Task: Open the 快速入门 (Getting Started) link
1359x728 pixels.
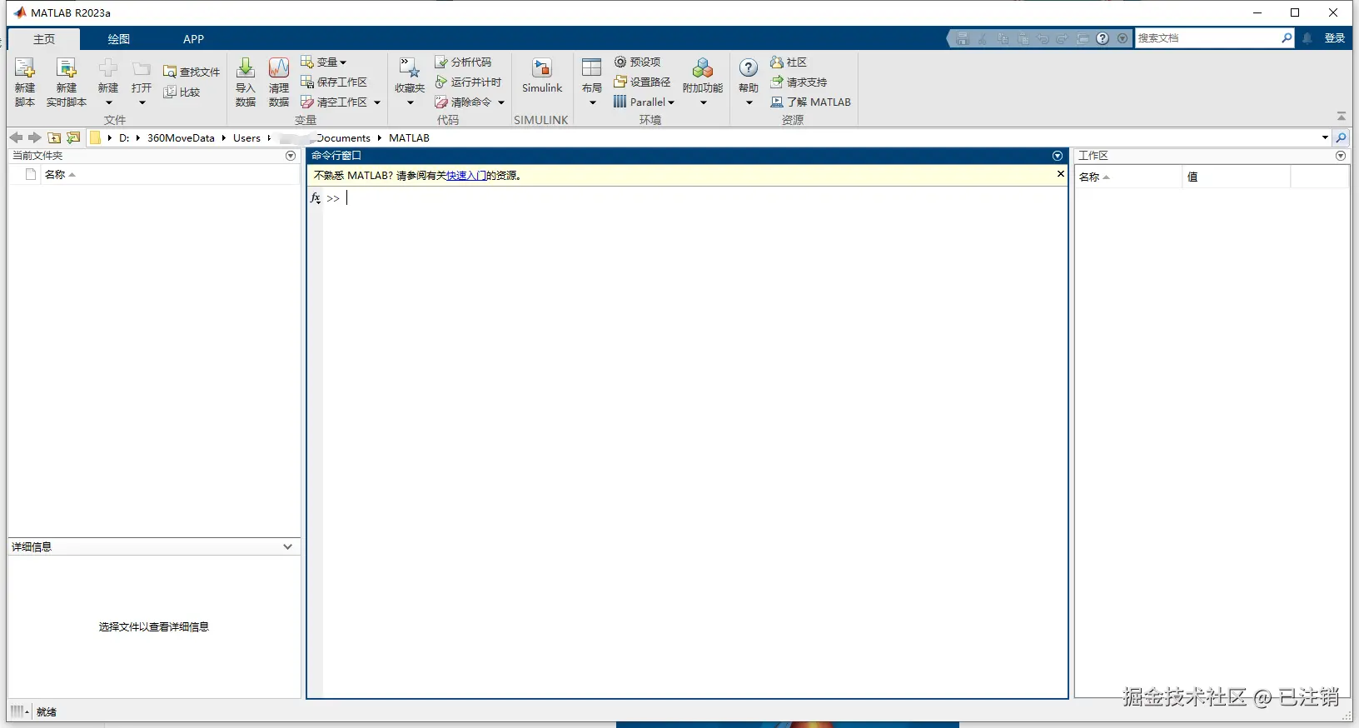Action: pyautogui.click(x=466, y=176)
